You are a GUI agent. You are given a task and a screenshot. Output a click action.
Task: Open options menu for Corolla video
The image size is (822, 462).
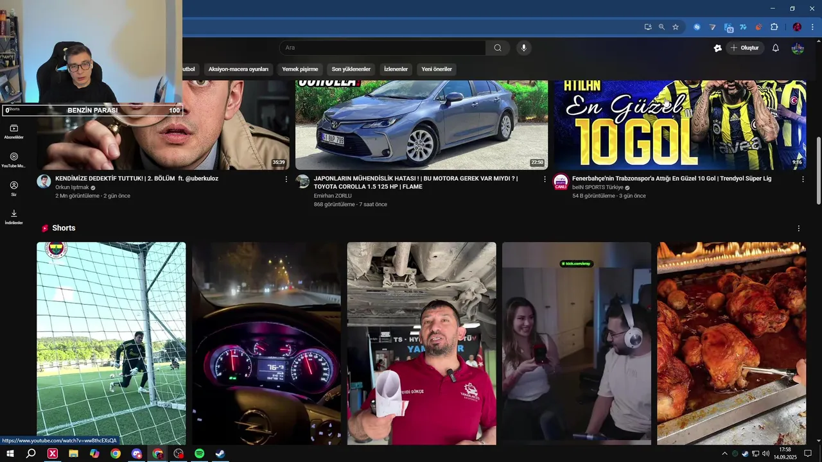[545, 179]
